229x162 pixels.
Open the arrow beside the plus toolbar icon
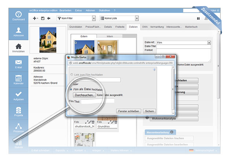[37, 18]
